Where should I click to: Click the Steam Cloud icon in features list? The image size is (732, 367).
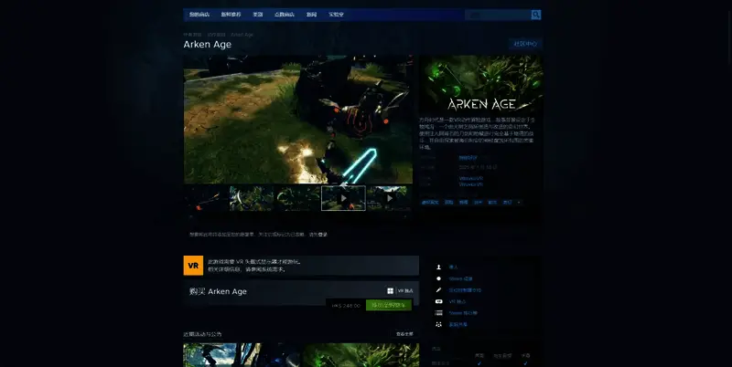click(439, 312)
